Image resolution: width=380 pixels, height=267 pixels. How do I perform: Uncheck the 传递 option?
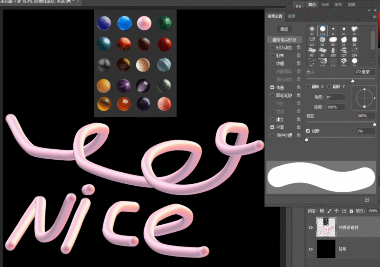[272, 87]
